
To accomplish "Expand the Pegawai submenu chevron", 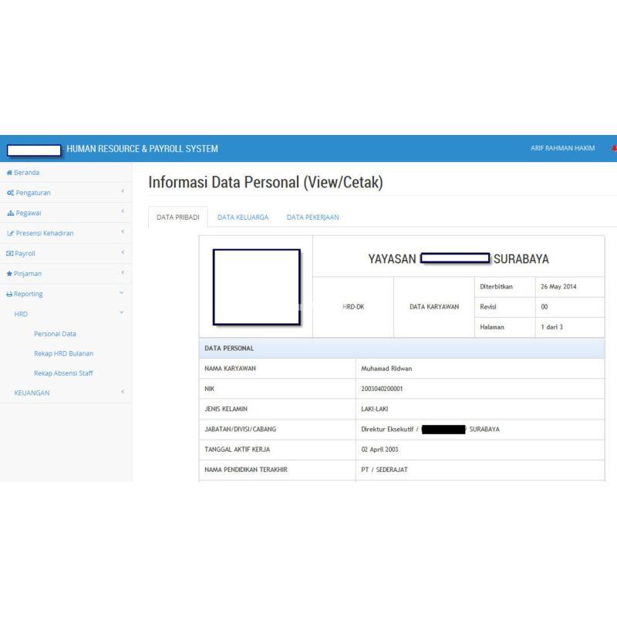I will (122, 213).
